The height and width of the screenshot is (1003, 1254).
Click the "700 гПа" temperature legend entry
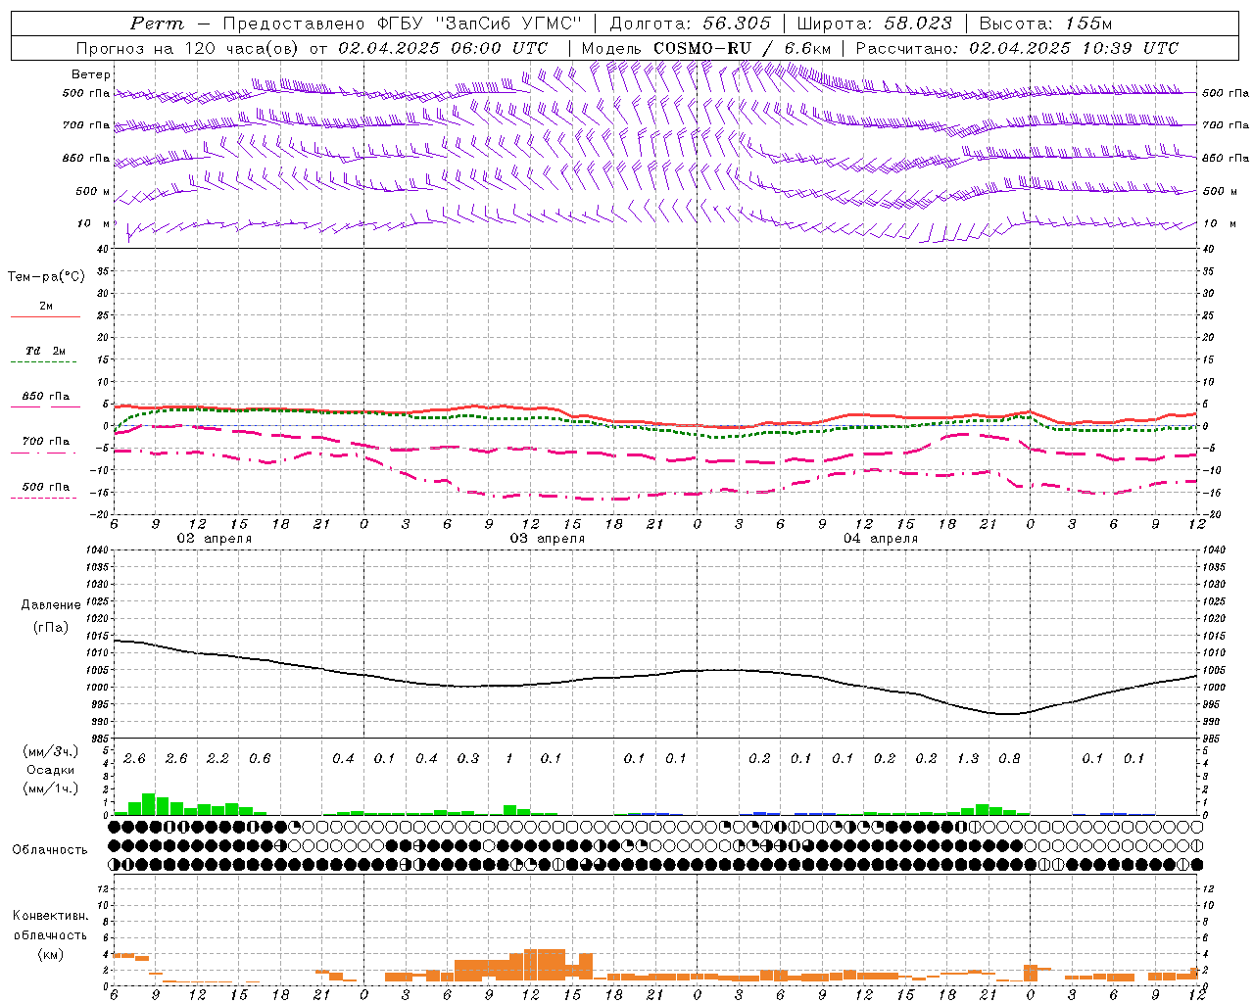tap(46, 442)
